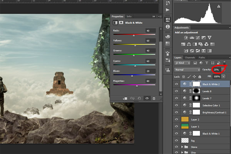Open the Kind layer filter dropdown
The image size is (231, 154).
pyautogui.click(x=183, y=63)
